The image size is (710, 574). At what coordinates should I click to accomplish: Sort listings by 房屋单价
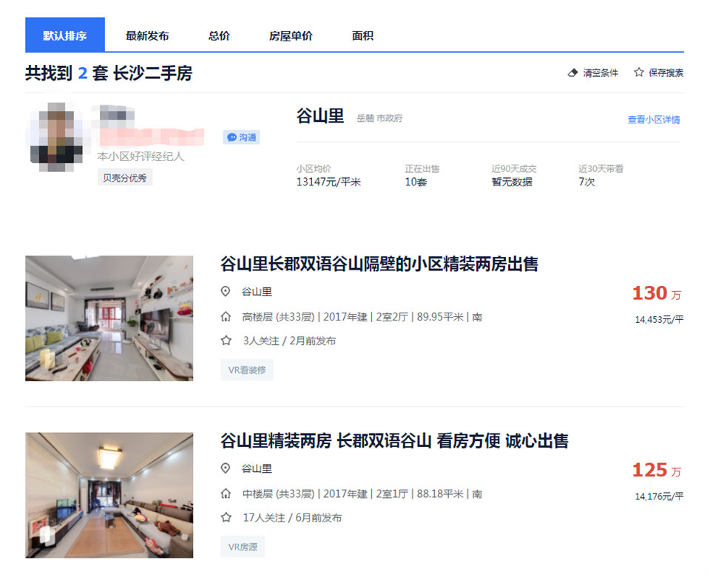pyautogui.click(x=291, y=35)
